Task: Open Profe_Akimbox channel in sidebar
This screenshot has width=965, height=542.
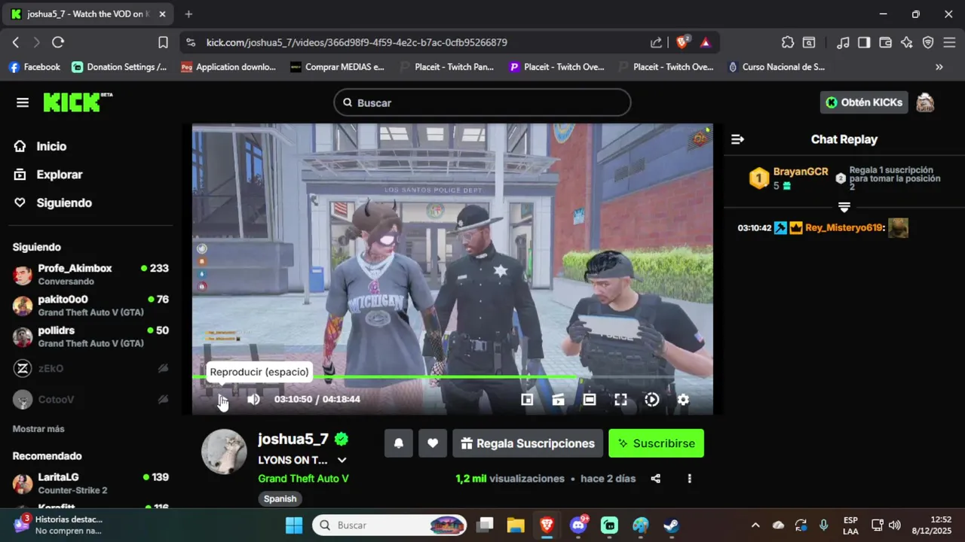Action: (x=90, y=274)
